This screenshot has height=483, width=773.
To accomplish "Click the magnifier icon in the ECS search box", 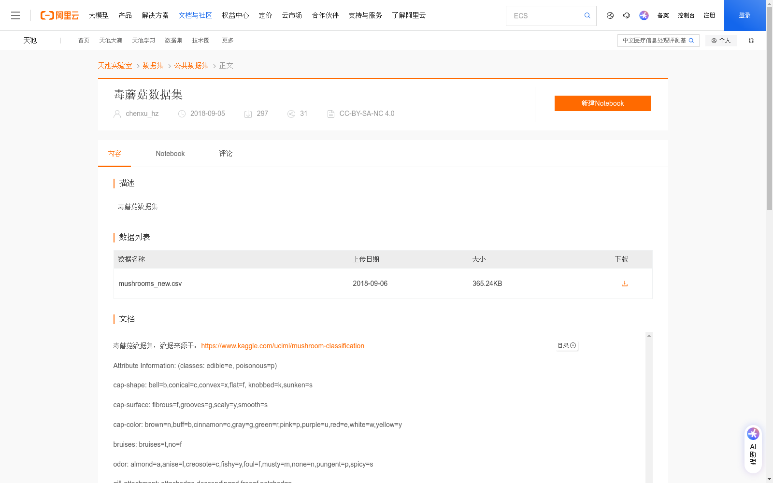I will (587, 15).
